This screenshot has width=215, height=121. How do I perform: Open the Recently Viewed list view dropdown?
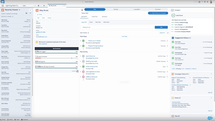19,10
